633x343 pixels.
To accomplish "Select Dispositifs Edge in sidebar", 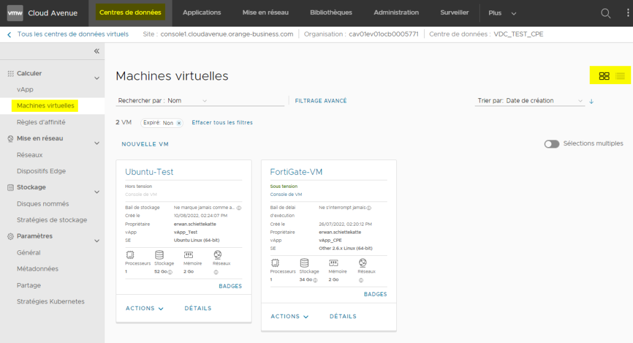I will coord(41,171).
